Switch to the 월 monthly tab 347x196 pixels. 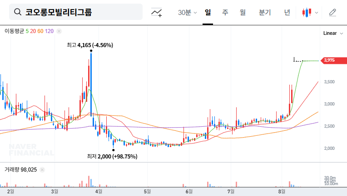click(x=243, y=12)
